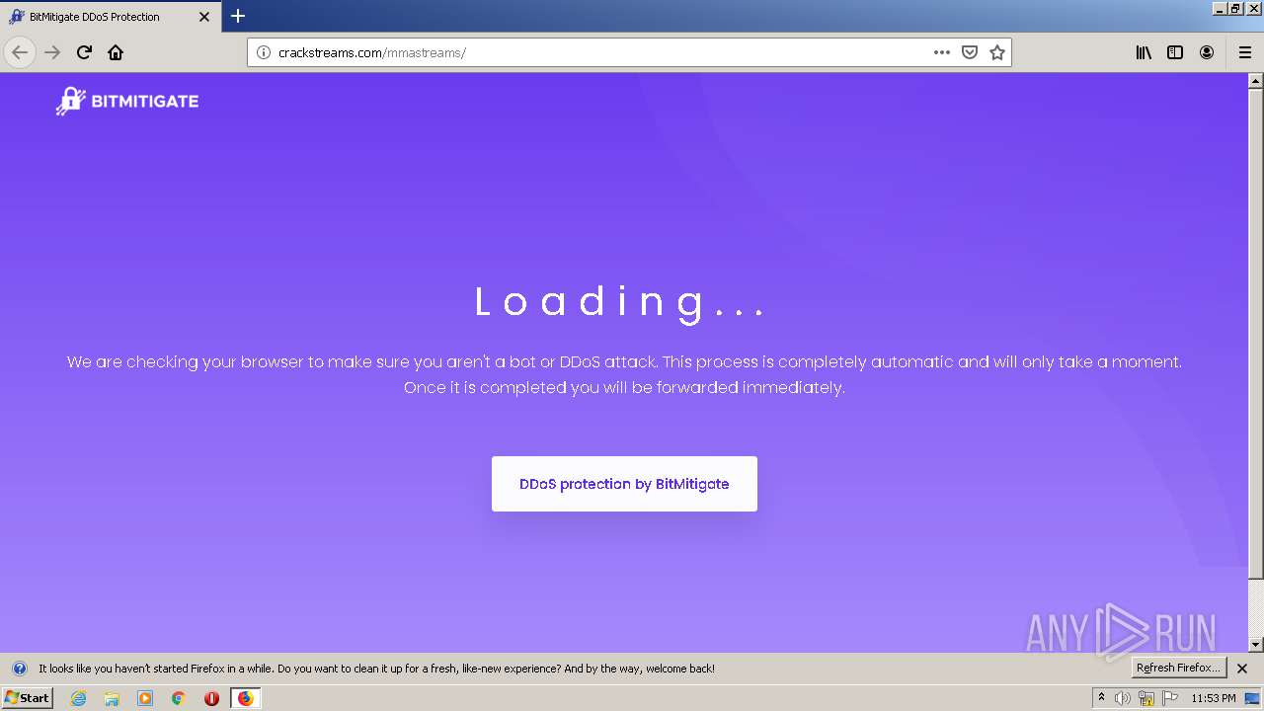Image resolution: width=1264 pixels, height=711 pixels.
Task: Open Windows Media Player from taskbar
Action: [x=145, y=698]
